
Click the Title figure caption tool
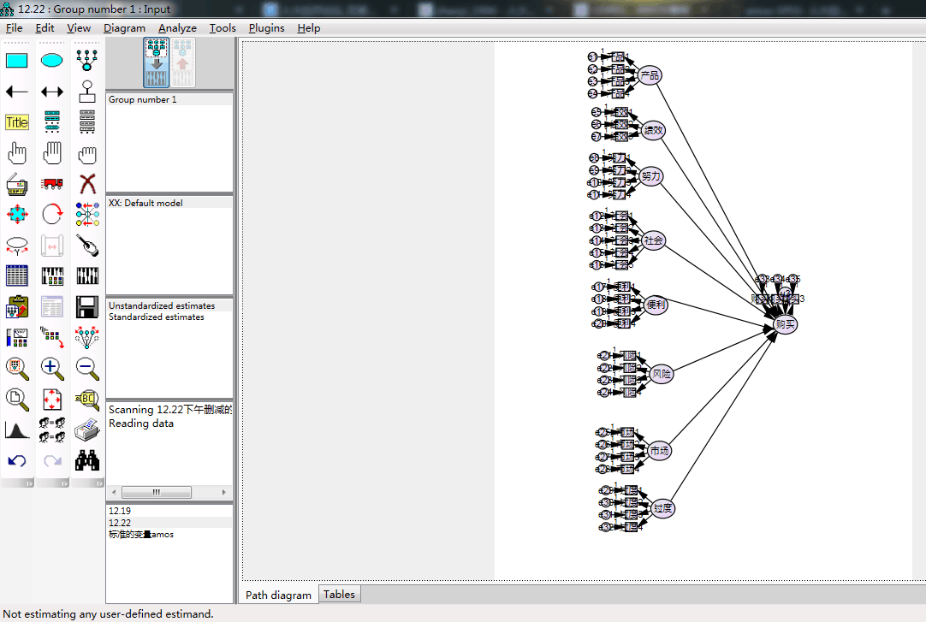coord(16,122)
